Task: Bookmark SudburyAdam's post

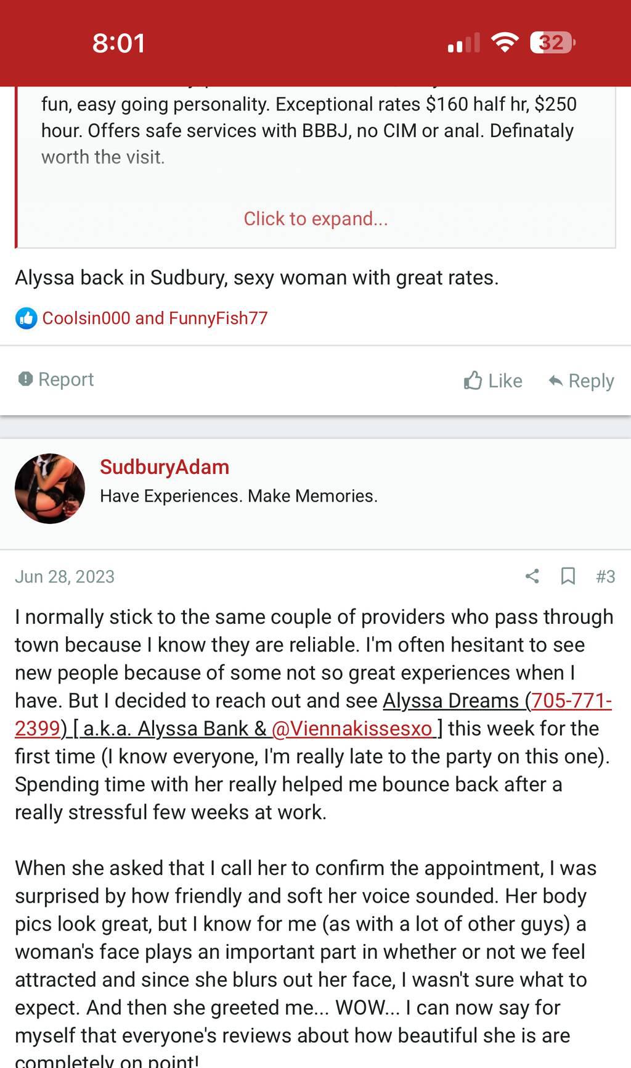Action: coord(568,576)
